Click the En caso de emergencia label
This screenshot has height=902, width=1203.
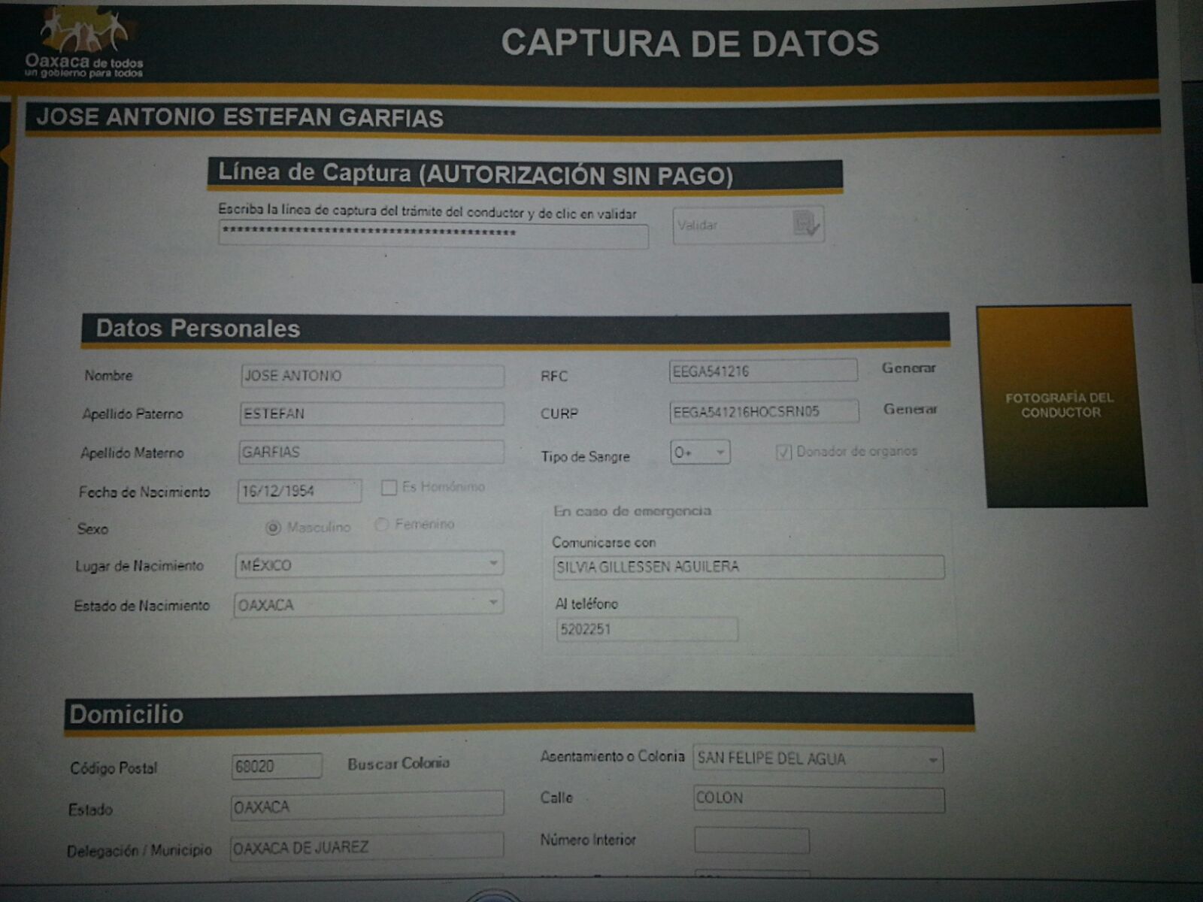(x=632, y=511)
